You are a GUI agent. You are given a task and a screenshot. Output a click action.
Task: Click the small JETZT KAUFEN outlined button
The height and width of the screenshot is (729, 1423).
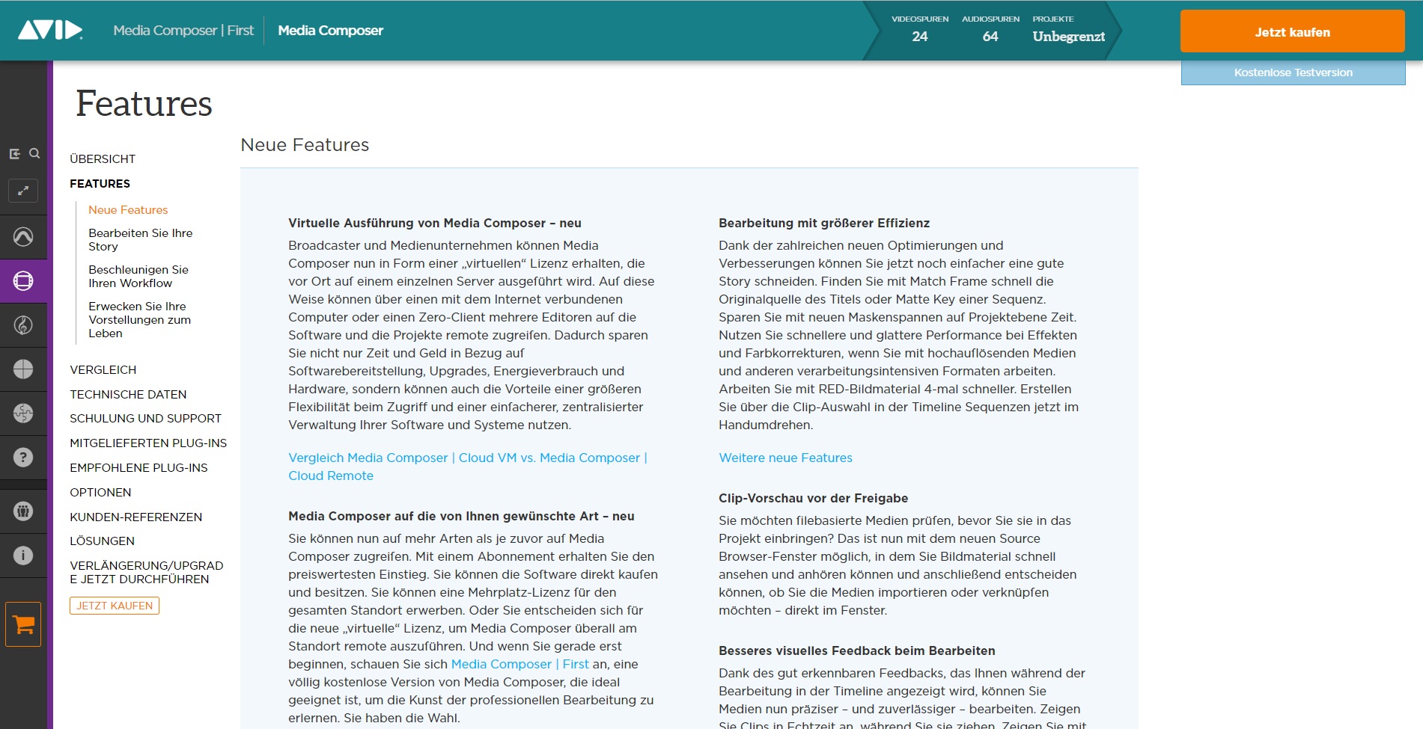pyautogui.click(x=115, y=606)
